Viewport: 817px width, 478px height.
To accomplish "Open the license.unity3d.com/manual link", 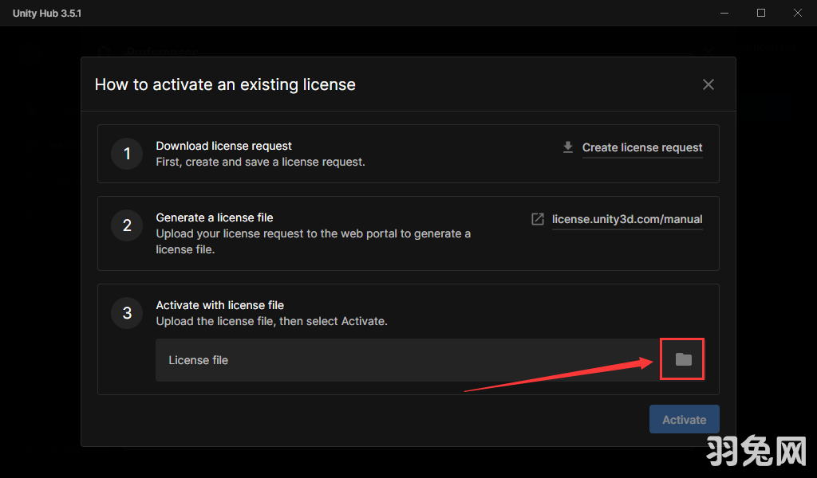I will (627, 219).
